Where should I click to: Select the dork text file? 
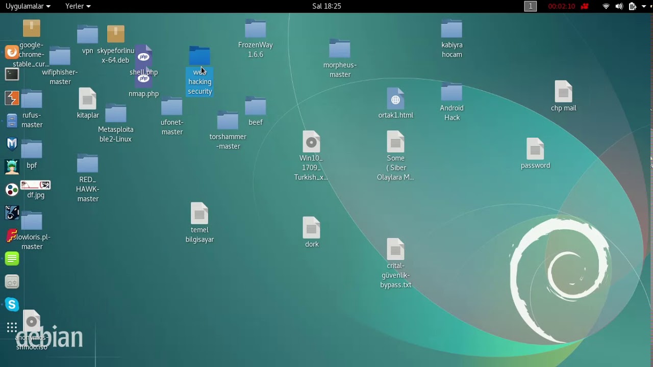311,227
